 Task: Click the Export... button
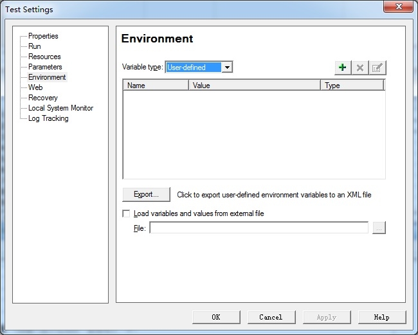[146, 194]
